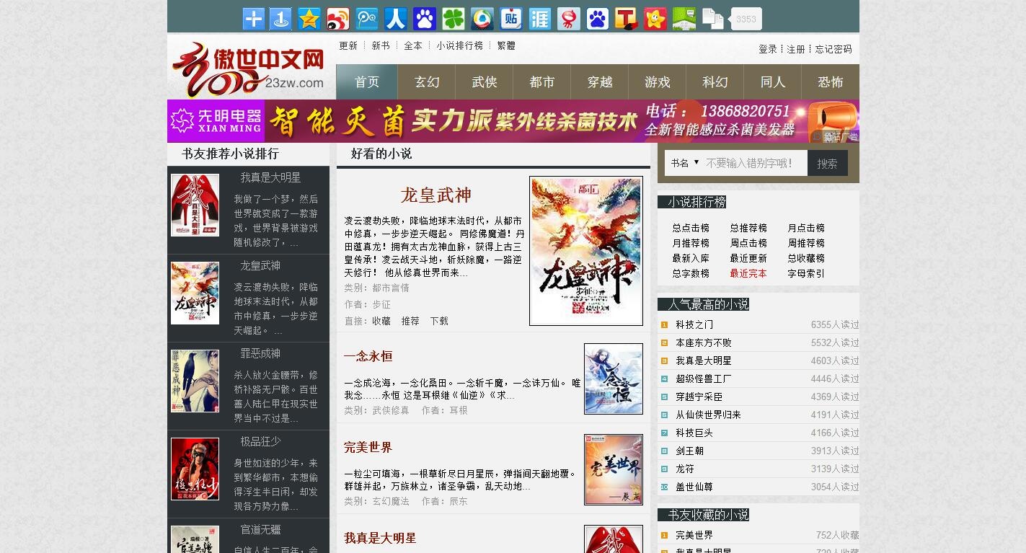Open the 小说排行榜 top link
The image size is (1026, 553).
(x=460, y=45)
